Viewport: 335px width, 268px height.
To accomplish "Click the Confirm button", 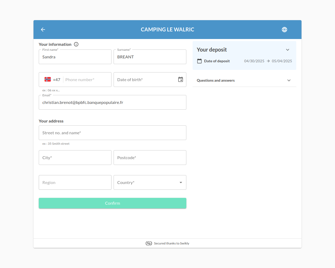I will tap(113, 203).
